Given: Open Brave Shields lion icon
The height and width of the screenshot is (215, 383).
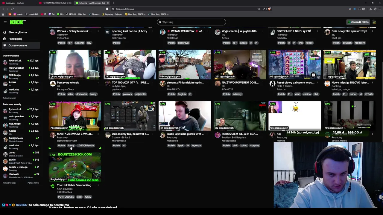Looking at the screenshot, I should pos(269,9).
